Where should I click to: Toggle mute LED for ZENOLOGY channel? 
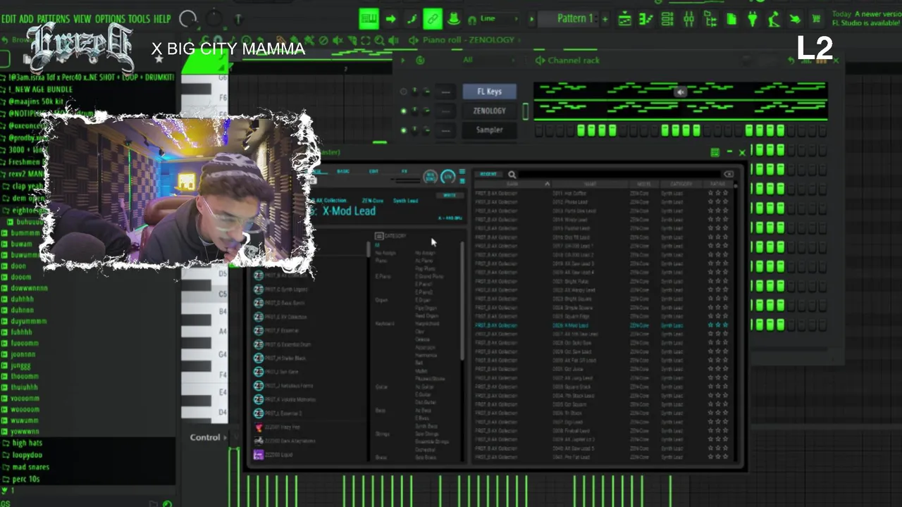pyautogui.click(x=403, y=111)
